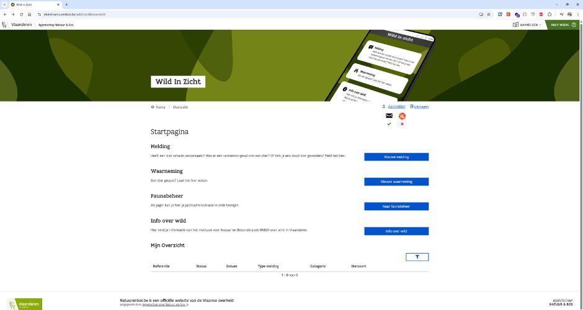Image resolution: width=583 pixels, height=310 pixels.
Task: Open the Naar faunabeheer button
Action: click(x=396, y=206)
